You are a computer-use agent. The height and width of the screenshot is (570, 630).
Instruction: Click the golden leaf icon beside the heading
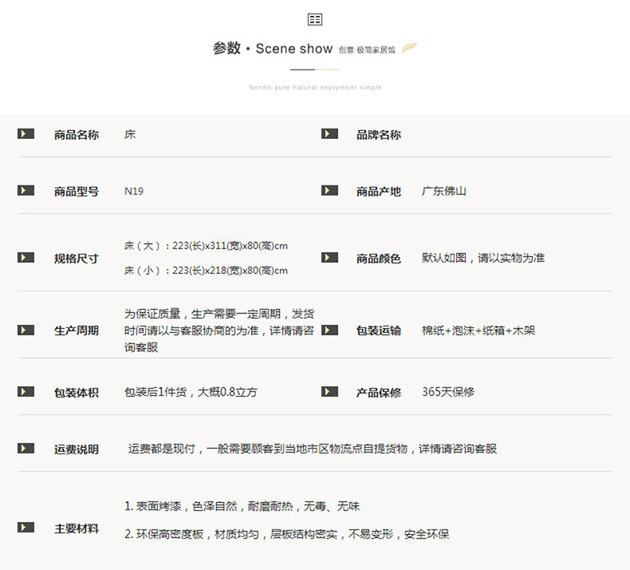click(409, 47)
